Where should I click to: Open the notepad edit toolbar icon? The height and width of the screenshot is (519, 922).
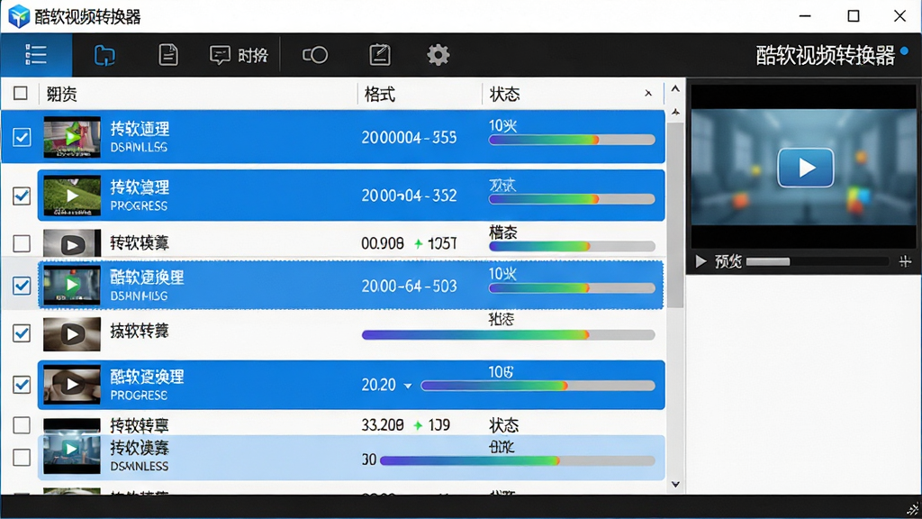[380, 55]
